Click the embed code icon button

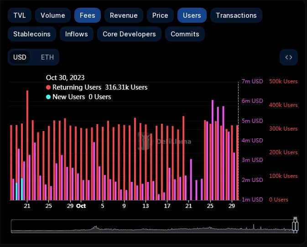coord(288,57)
